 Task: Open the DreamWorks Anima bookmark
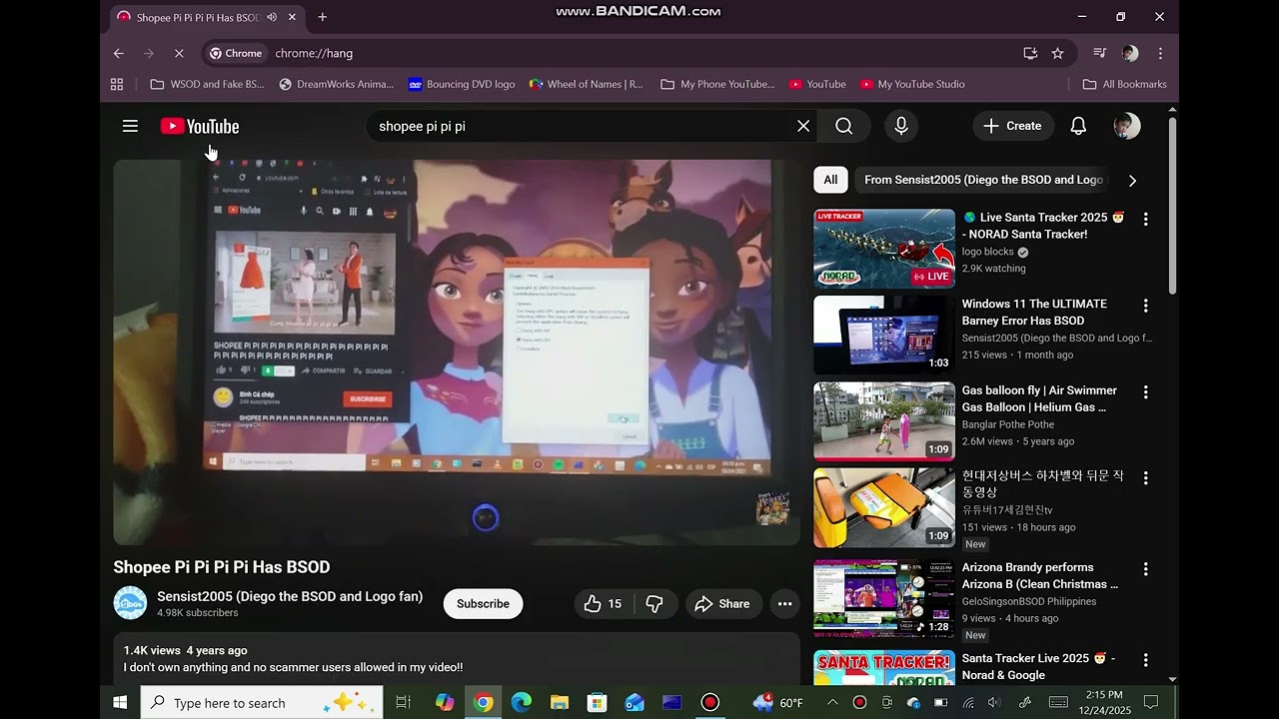tap(336, 84)
